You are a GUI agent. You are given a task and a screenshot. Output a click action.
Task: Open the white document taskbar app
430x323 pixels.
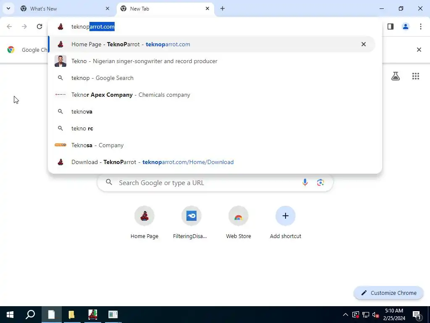tap(51, 315)
